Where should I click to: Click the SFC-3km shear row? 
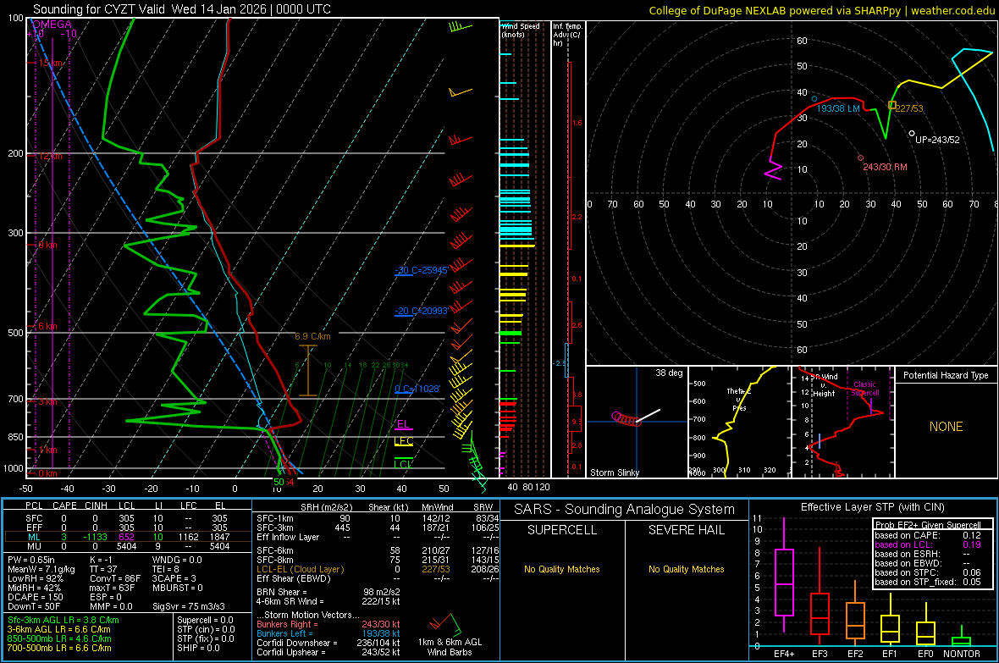point(378,528)
